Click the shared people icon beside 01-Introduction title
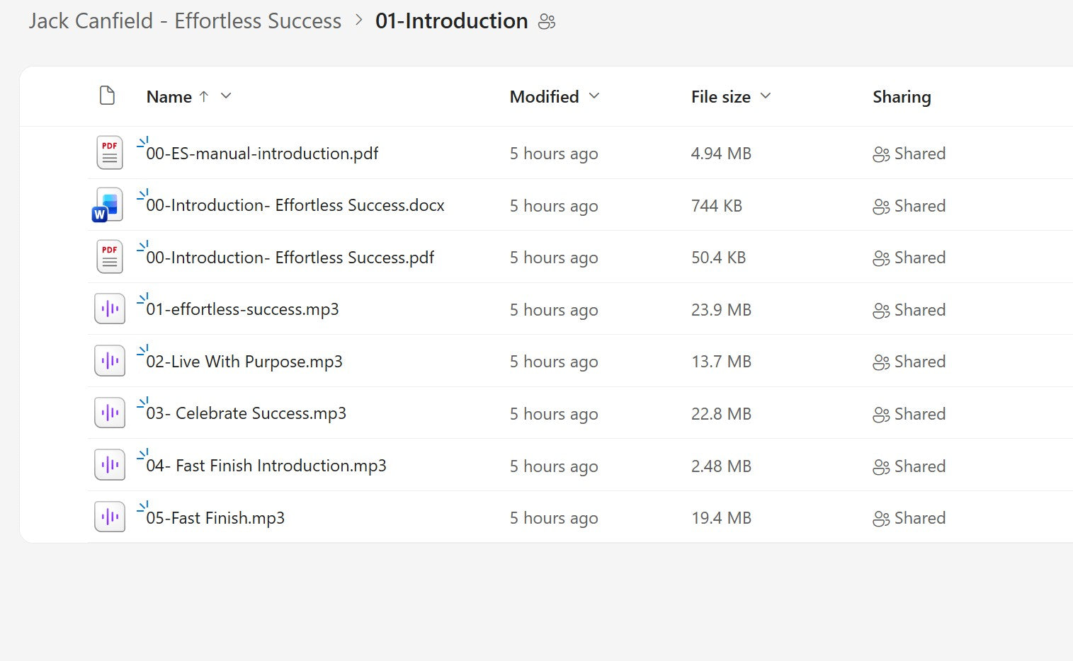Screen dimensions: 1073x661 pos(547,22)
